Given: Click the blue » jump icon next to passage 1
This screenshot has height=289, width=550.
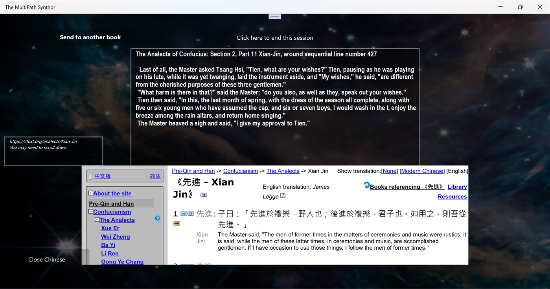Looking at the screenshot, I should [x=184, y=214].
